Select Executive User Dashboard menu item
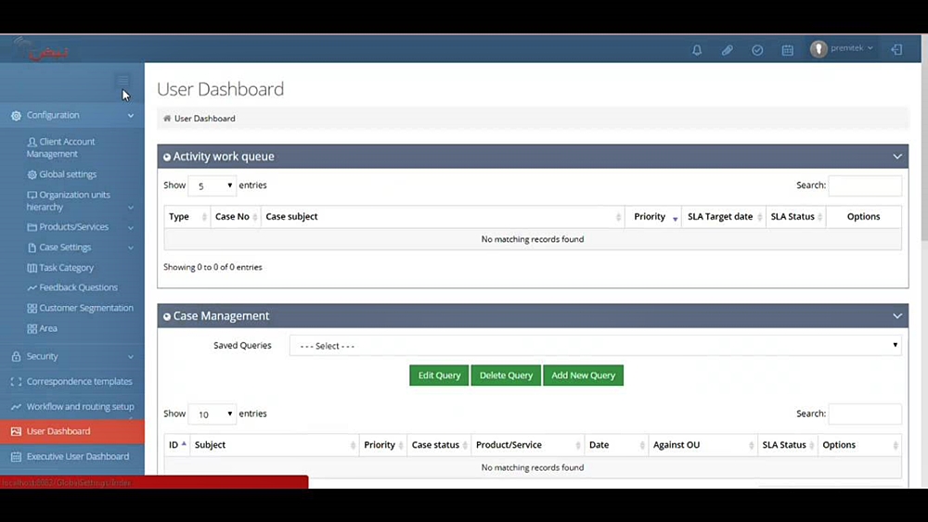The image size is (928, 522). tap(77, 456)
